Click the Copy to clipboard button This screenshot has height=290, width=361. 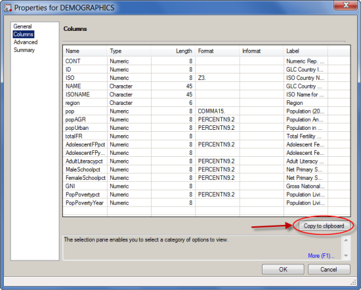324,226
